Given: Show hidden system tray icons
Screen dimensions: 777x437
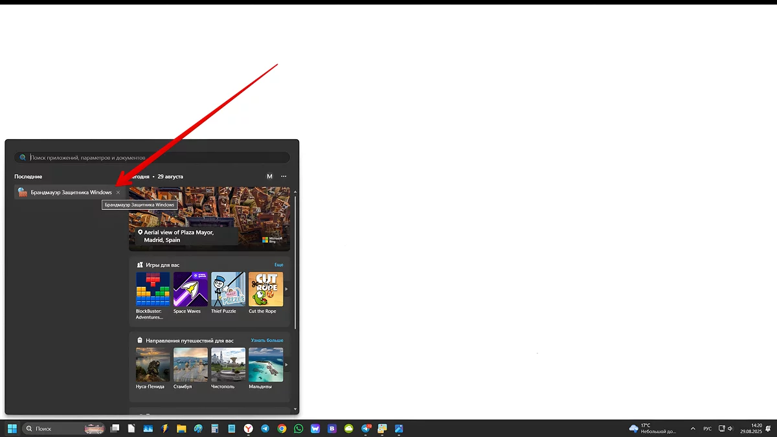Looking at the screenshot, I should point(693,429).
